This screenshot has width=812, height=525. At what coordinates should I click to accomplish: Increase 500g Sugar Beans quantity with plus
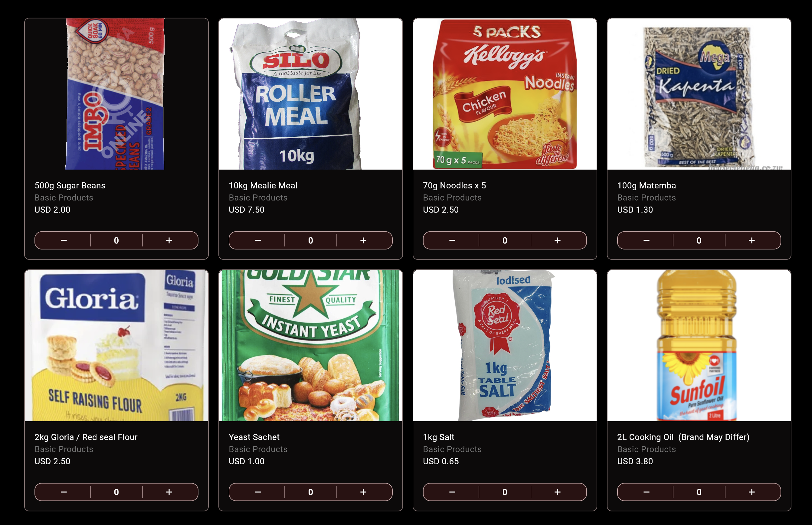tap(169, 240)
